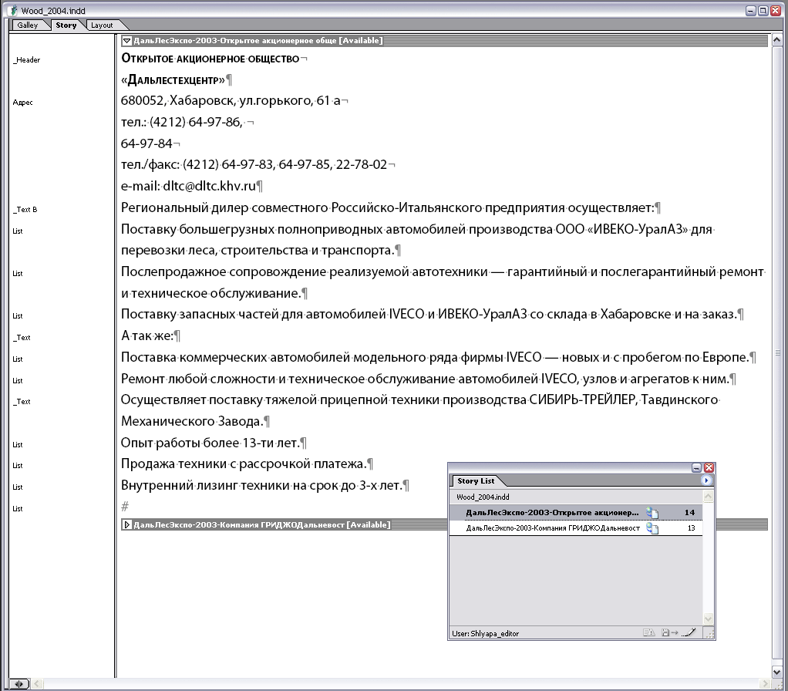Expand the Компания ГРИДЖОДальневост story bar

pos(127,524)
